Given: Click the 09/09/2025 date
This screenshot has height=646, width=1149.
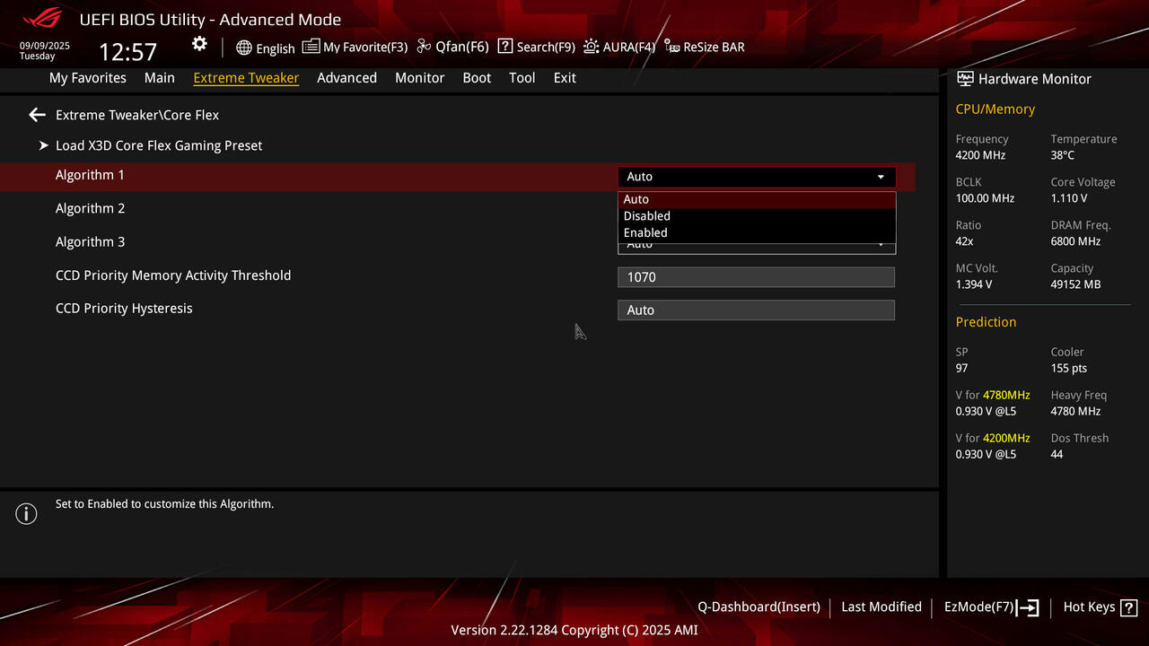Looking at the screenshot, I should 45,46.
